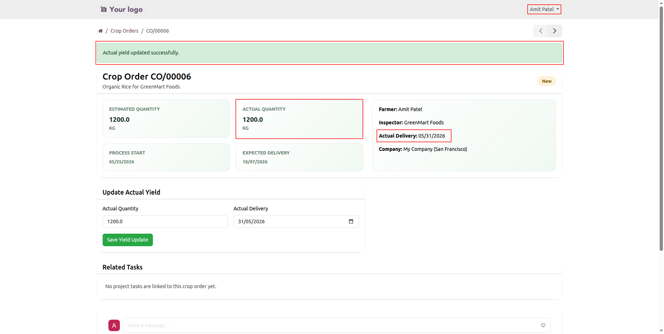
Task: Click the Expected Delivery date 10/07/2026
Action: point(255,162)
